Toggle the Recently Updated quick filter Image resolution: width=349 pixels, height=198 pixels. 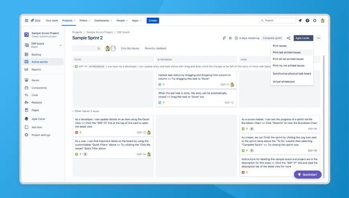tap(155, 48)
